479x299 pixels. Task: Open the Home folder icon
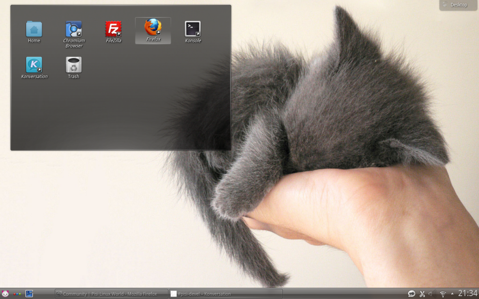tap(33, 28)
